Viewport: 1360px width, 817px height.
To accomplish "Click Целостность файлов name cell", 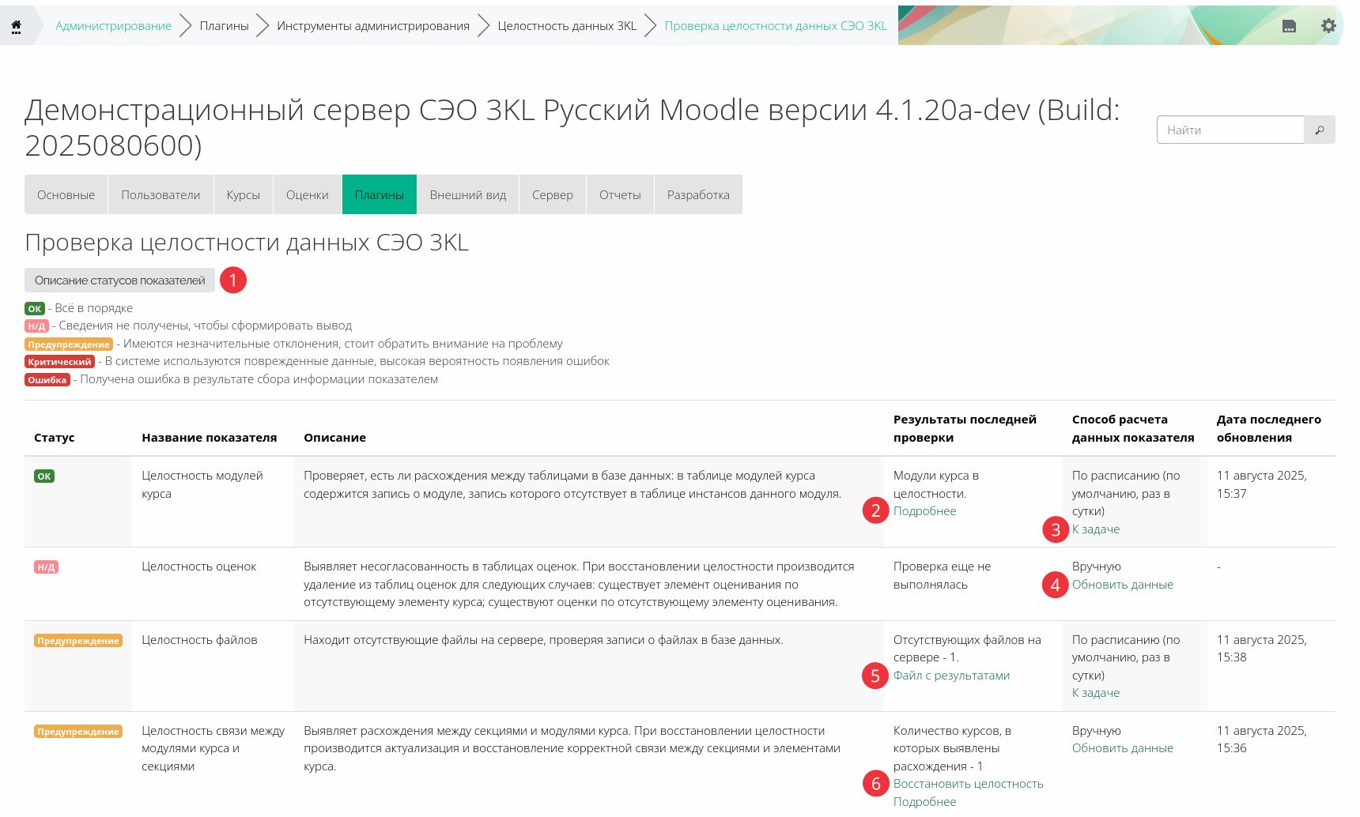I will 199,640.
